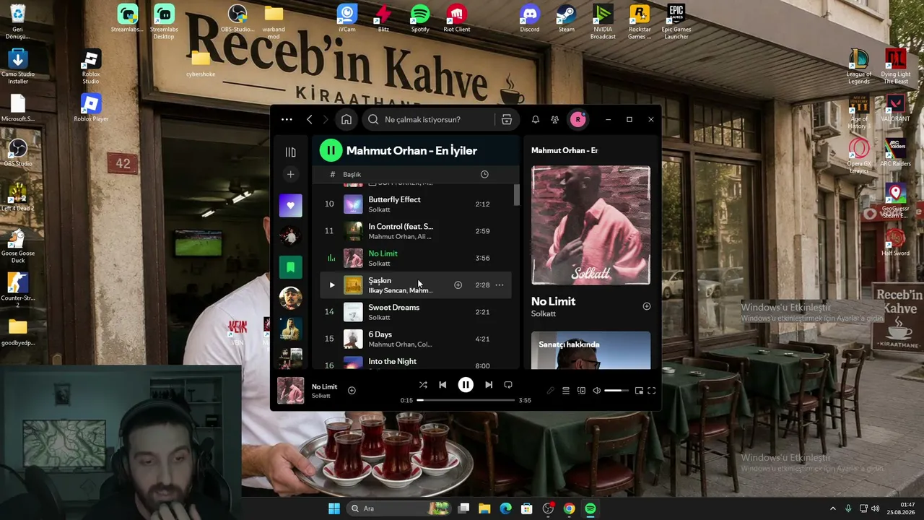Skip to the previous track
Image resolution: width=924 pixels, height=520 pixels.
coord(443,385)
